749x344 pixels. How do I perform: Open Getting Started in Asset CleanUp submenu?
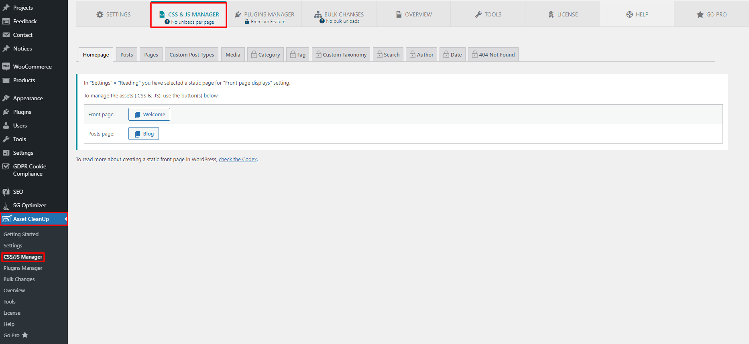pyautogui.click(x=21, y=234)
